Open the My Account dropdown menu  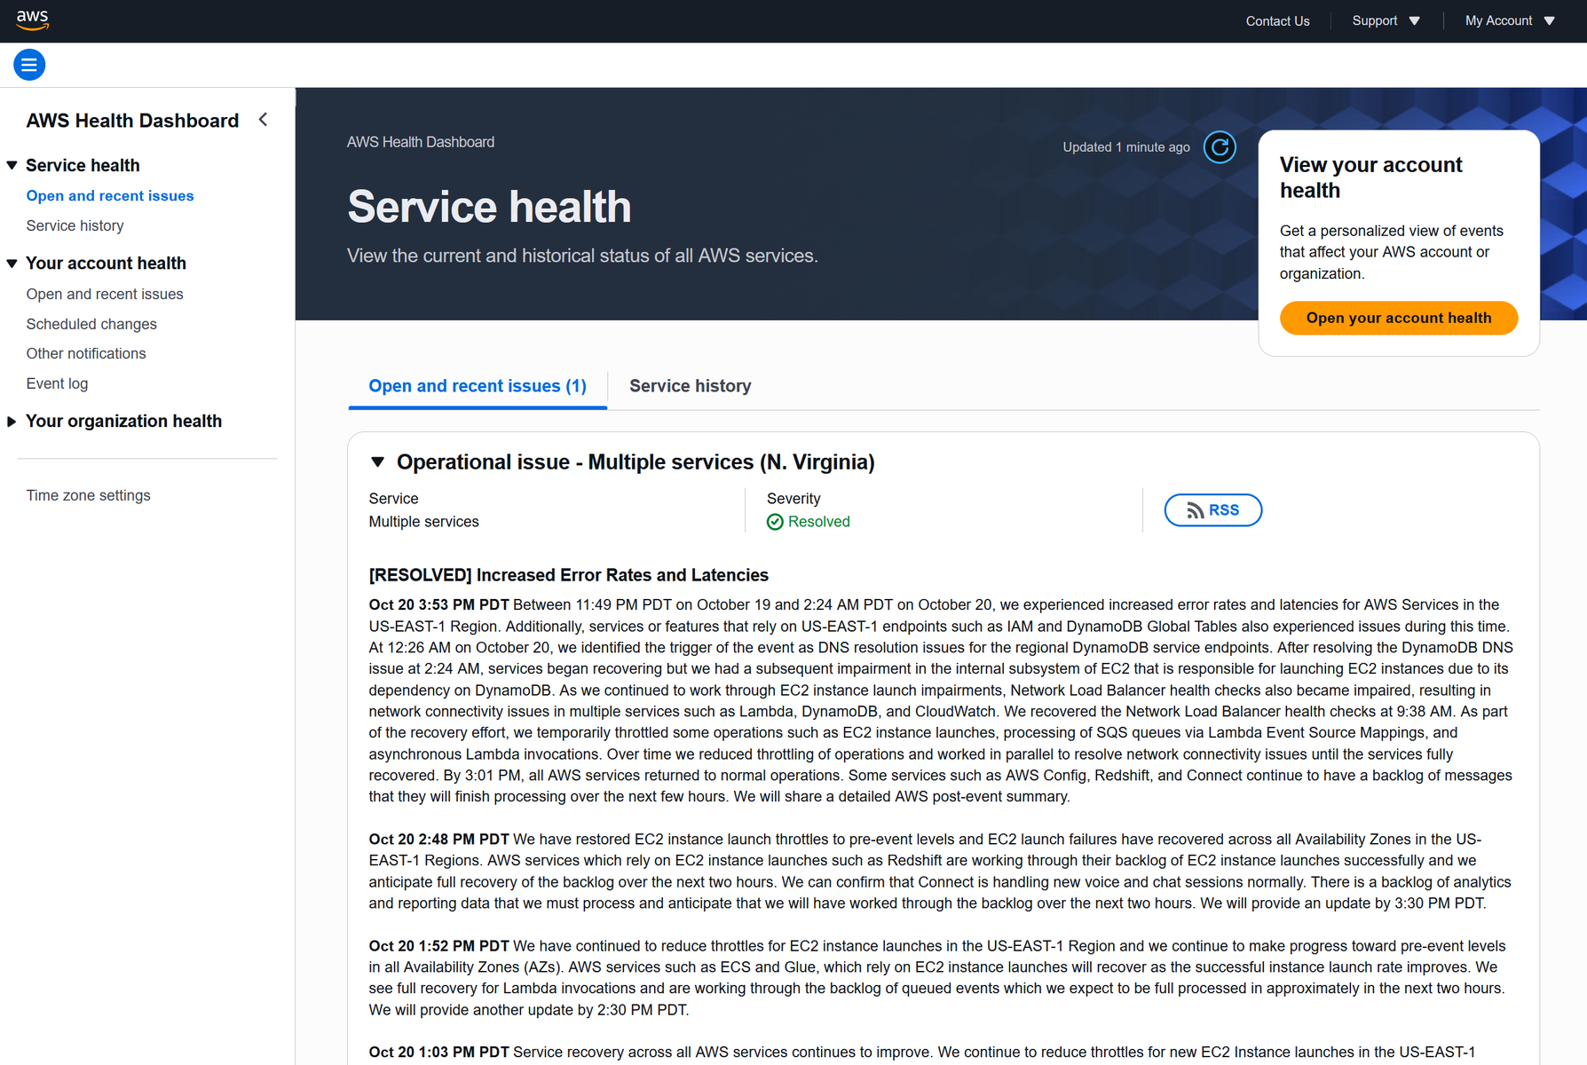point(1510,20)
